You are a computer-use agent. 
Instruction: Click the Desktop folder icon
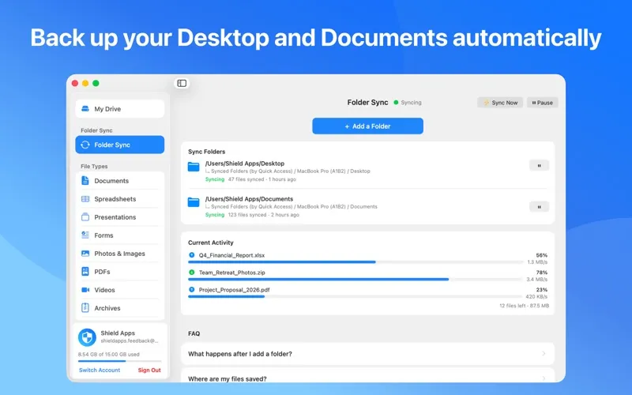pos(194,167)
